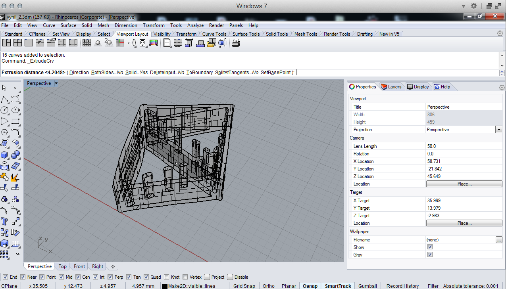
Task: Select the Circle tool
Action: (5, 110)
